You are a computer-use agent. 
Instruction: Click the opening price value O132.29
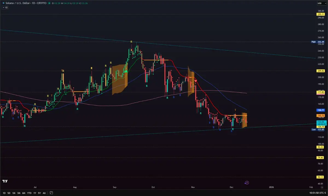(56, 3)
